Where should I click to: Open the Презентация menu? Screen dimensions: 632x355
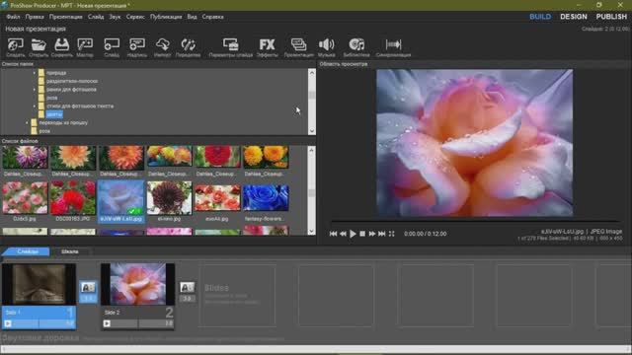pos(66,17)
